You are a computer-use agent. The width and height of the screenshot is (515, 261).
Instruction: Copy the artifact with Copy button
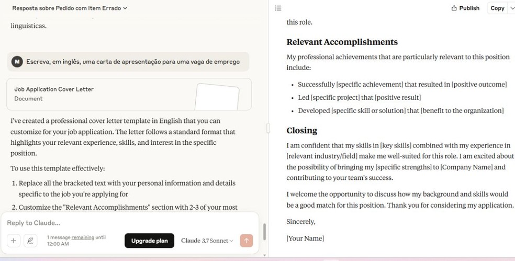point(497,8)
